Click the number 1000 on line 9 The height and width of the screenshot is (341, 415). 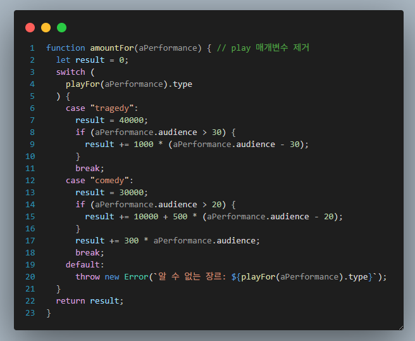point(144,145)
